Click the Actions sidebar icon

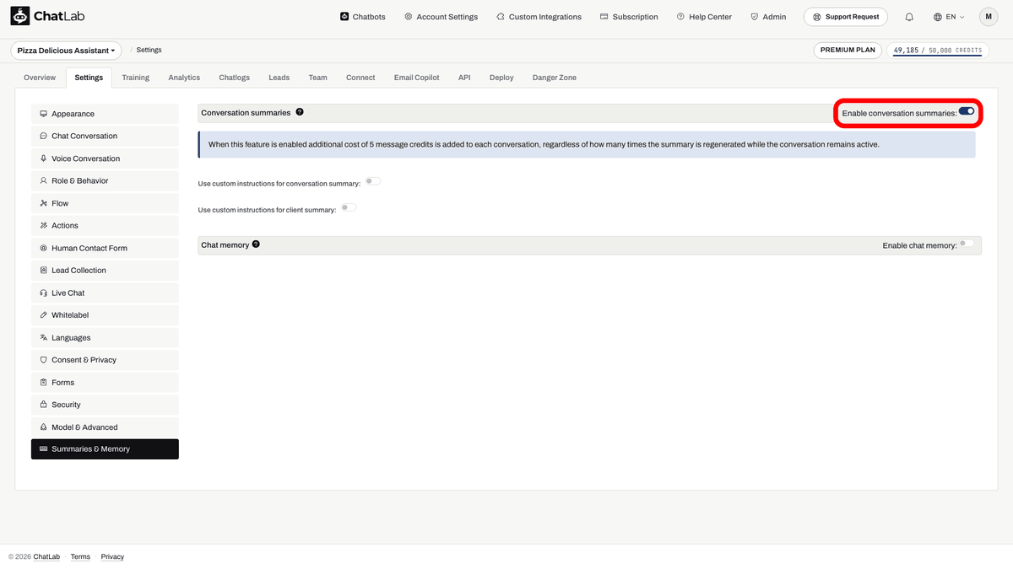[43, 225]
